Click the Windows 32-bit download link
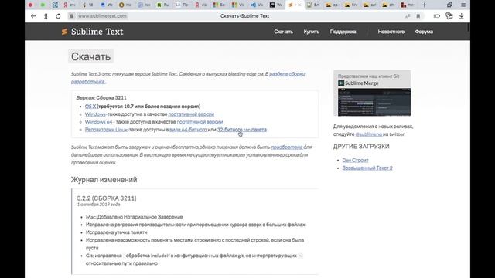This screenshot has height=278, width=495. (95, 114)
